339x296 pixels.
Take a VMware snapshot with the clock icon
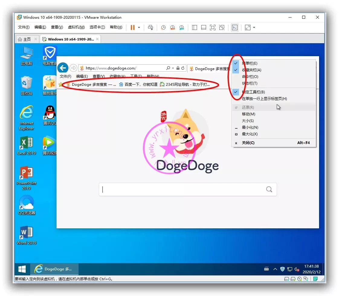pos(163,27)
